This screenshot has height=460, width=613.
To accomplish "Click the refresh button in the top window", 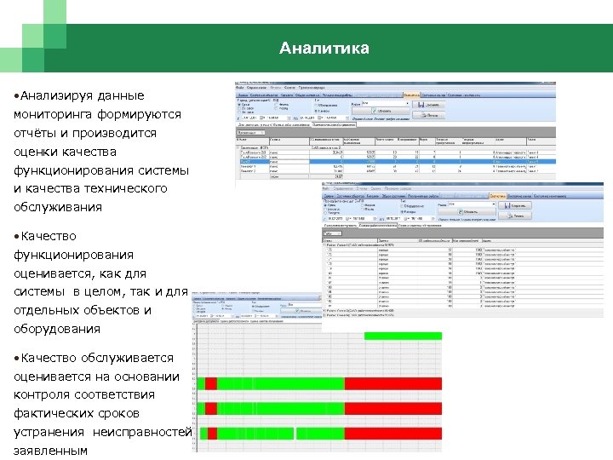I will [381, 111].
